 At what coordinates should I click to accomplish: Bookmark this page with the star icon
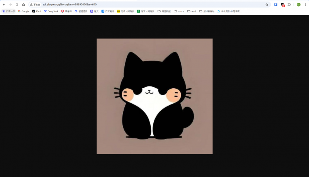click(x=267, y=5)
